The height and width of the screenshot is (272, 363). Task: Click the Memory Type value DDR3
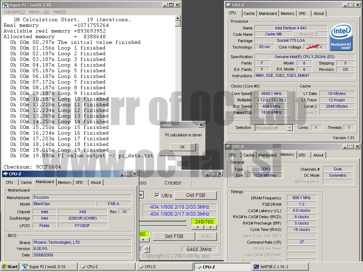pyautogui.click(x=265, y=169)
